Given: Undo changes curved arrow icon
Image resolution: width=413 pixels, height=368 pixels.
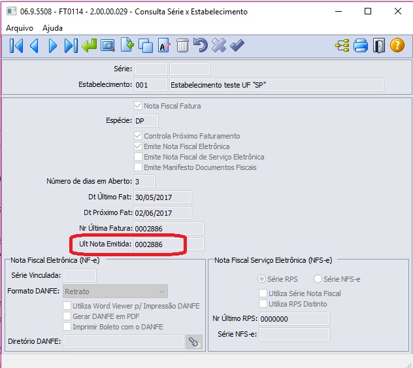Looking at the screenshot, I should click(x=201, y=45).
